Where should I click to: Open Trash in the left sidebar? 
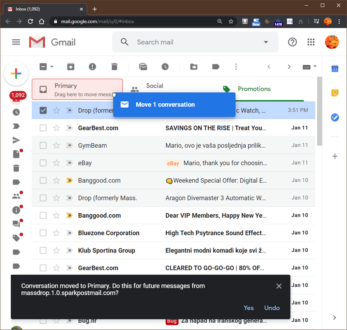click(x=16, y=168)
